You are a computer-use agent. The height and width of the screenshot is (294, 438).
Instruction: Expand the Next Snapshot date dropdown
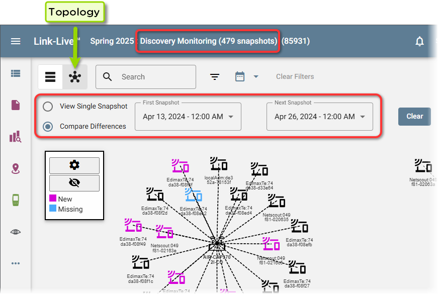[363, 117]
